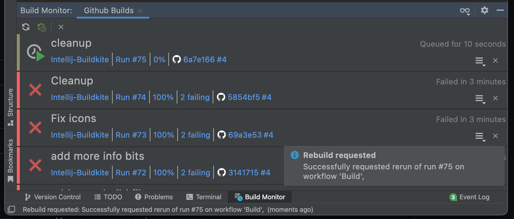
Task: Toggle auto-refresh with the green clock icon
Action: (42, 27)
